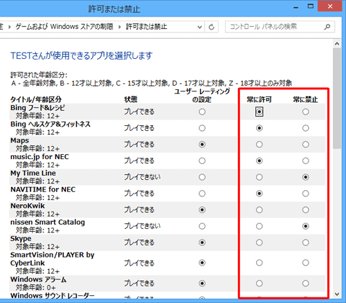Expand breadcrumb arrow before ゲームおよび Windows ストア
This screenshot has width=346, height=303.
tap(10, 27)
